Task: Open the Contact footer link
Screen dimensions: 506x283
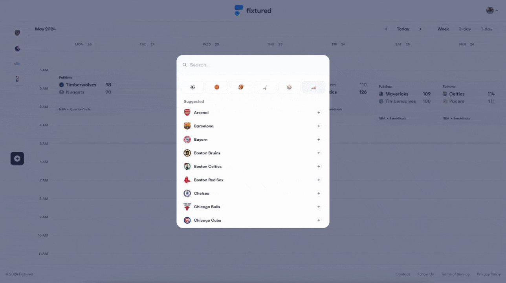Action: pos(403,274)
